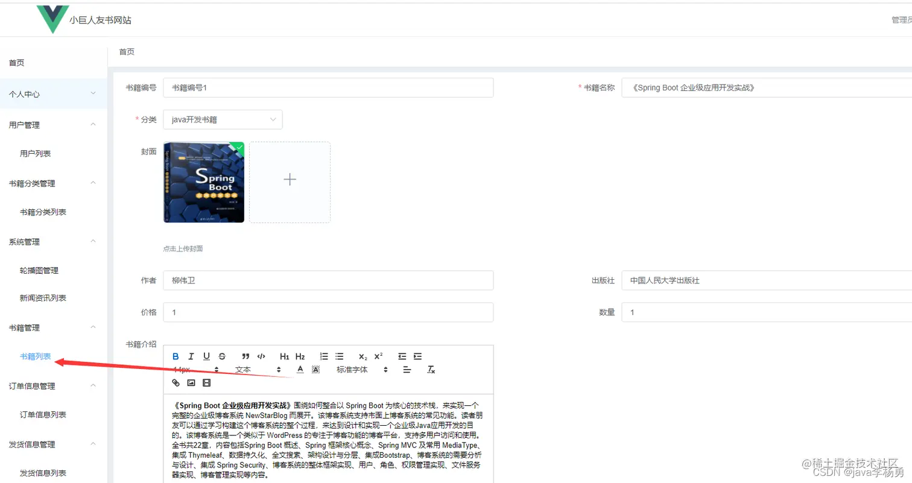
Task: Click the Spring Boot cover thumbnail
Action: pyautogui.click(x=204, y=182)
